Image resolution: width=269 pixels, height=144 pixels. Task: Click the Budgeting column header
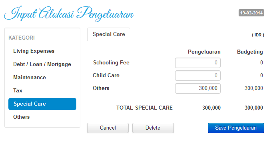[250, 52]
